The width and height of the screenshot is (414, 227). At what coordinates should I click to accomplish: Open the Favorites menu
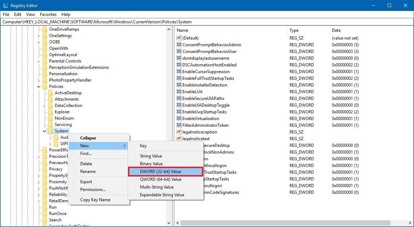(x=48, y=14)
